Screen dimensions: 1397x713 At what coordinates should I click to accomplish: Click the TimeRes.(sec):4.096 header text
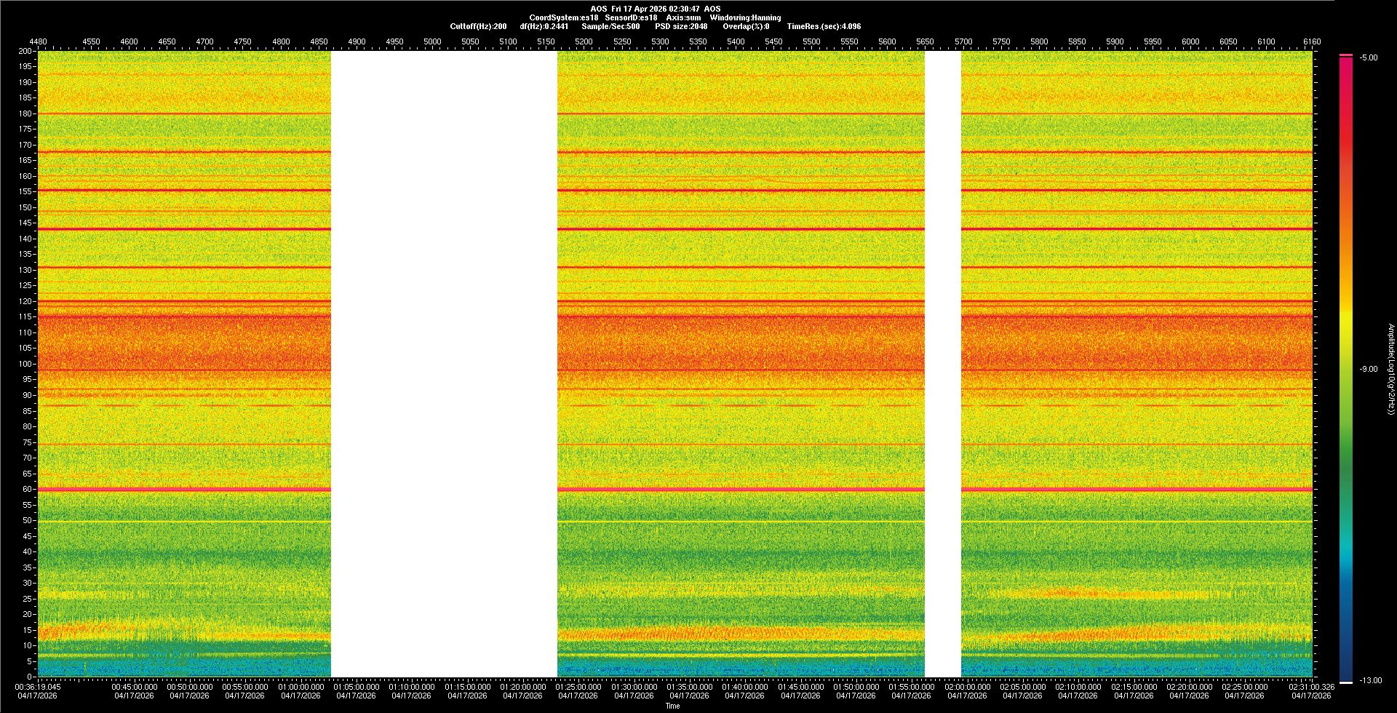(x=824, y=26)
